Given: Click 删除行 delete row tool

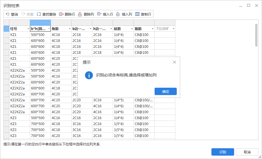Looking at the screenshot, I should click(x=67, y=14).
